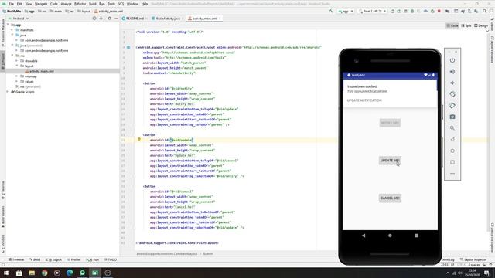Select the layout folder in project tree
This screenshot has height=278, width=495.
pos(29,66)
